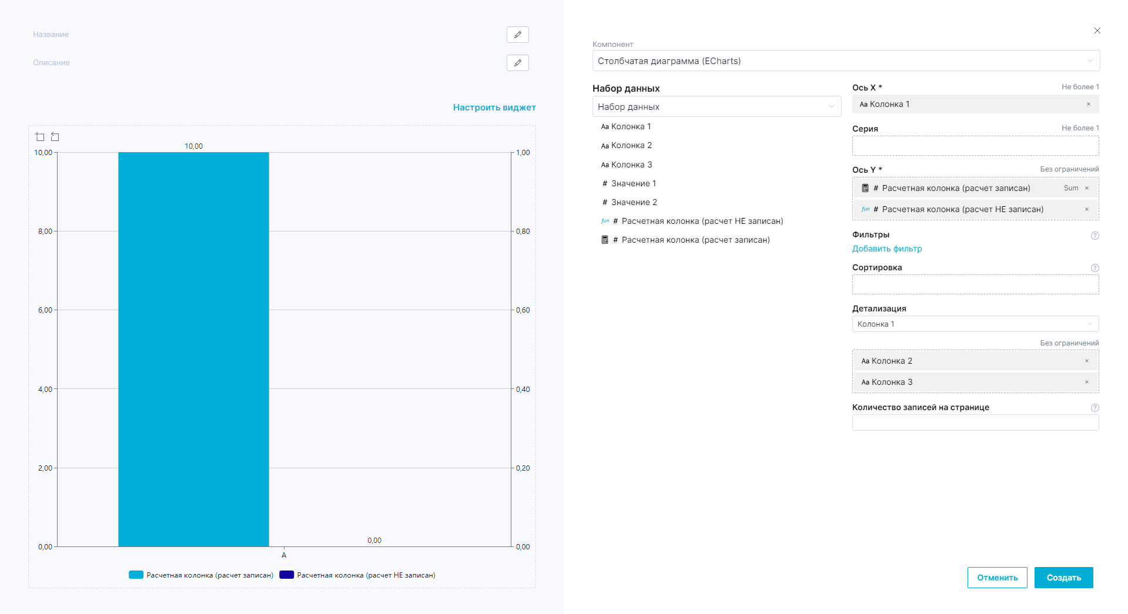Open the Компонент dropdown

pyautogui.click(x=845, y=61)
